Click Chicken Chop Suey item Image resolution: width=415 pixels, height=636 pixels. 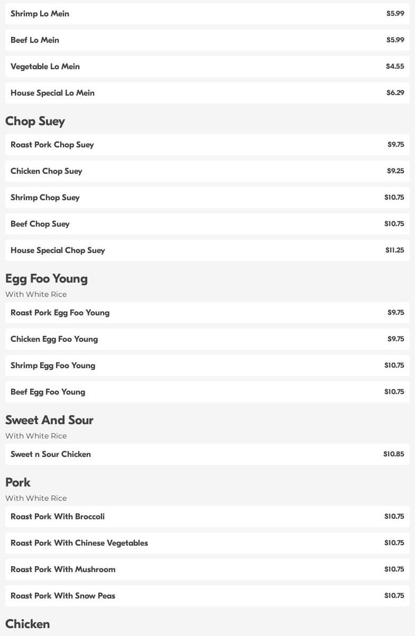tap(207, 171)
